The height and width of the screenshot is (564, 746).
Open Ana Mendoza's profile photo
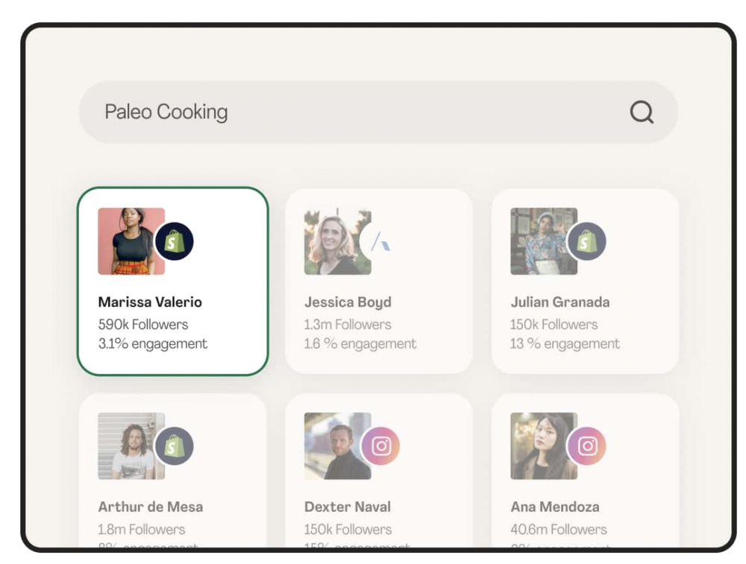pos(541,446)
